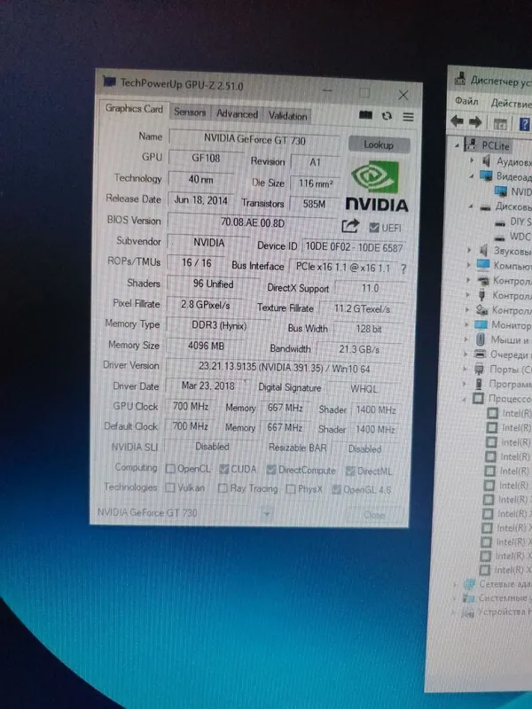The height and width of the screenshot is (709, 532).
Task: Expand the Компьют... tree node
Action: tap(469, 265)
